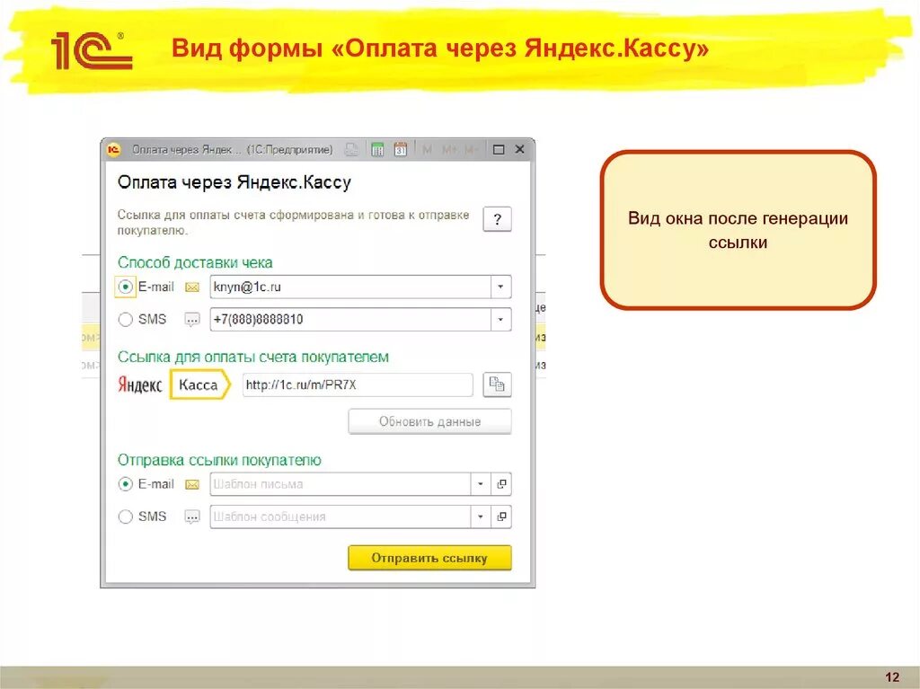This screenshot has width=920, height=689.
Task: Choose SMS for sending link to buyer
Action: click(x=125, y=517)
